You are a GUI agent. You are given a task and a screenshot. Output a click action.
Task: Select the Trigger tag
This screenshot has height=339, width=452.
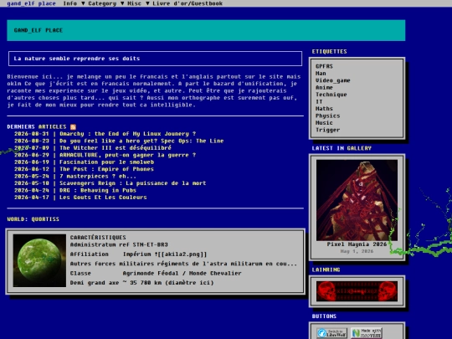(x=327, y=130)
